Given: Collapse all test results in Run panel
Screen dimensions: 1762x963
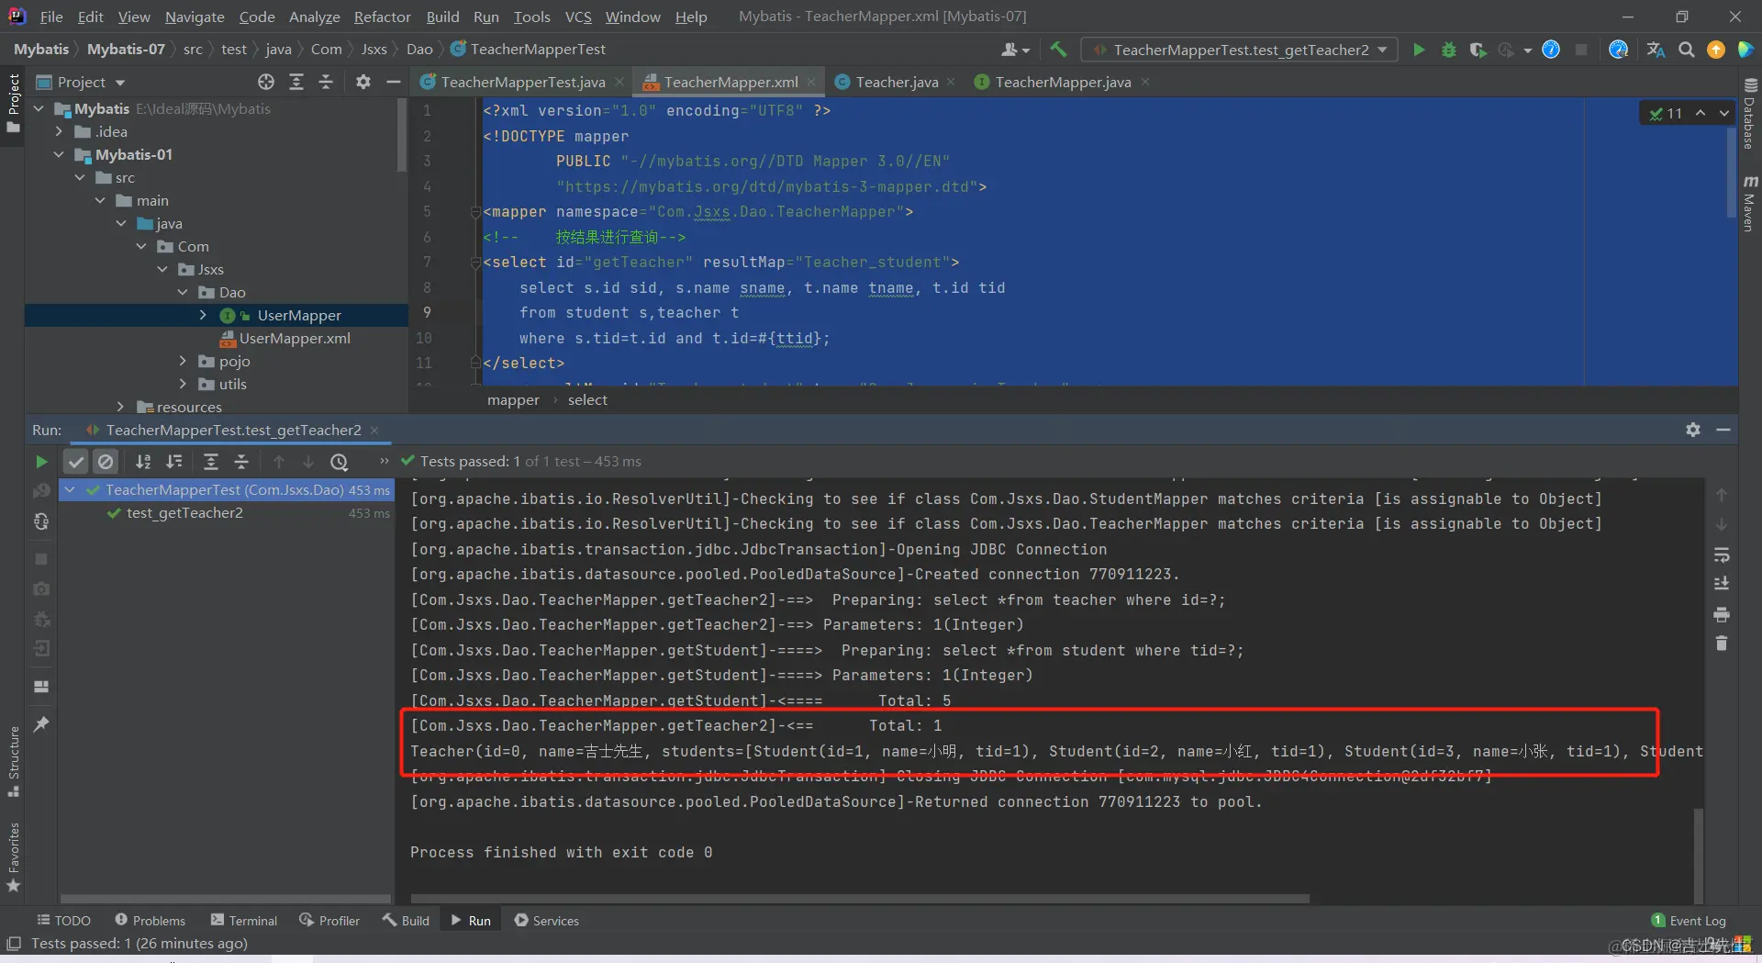Looking at the screenshot, I should tap(241, 462).
